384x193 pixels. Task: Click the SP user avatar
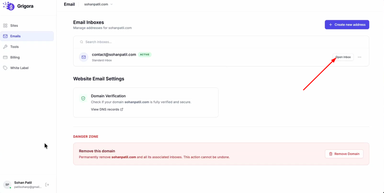click(x=7, y=185)
